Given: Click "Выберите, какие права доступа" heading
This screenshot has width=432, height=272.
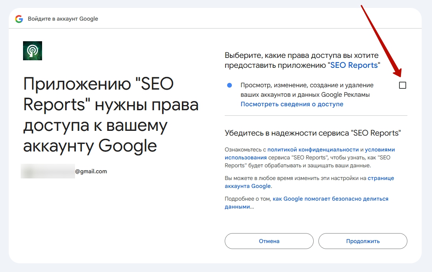Looking at the screenshot, I should (302, 60).
